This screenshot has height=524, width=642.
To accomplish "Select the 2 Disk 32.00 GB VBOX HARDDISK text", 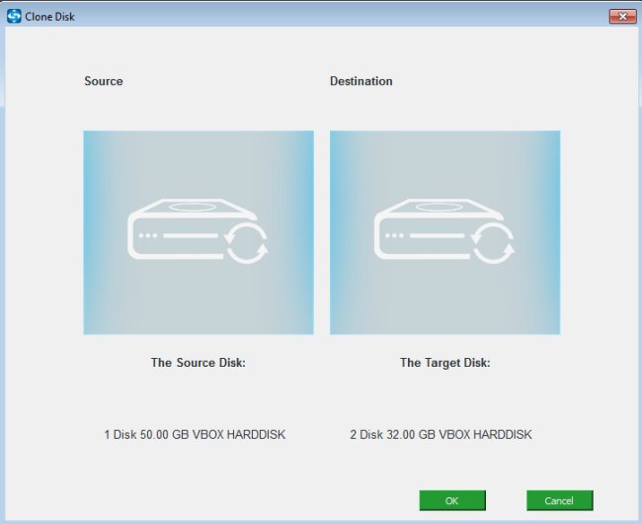I will pyautogui.click(x=441, y=435).
